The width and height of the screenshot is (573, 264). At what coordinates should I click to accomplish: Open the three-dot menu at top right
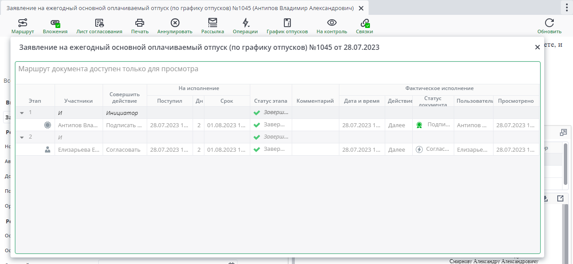(567, 7)
